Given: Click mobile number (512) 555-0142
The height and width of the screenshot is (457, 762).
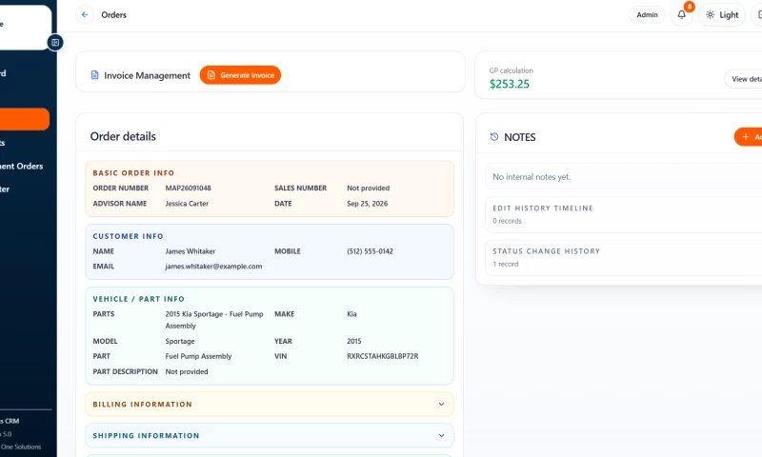Looking at the screenshot, I should [370, 251].
